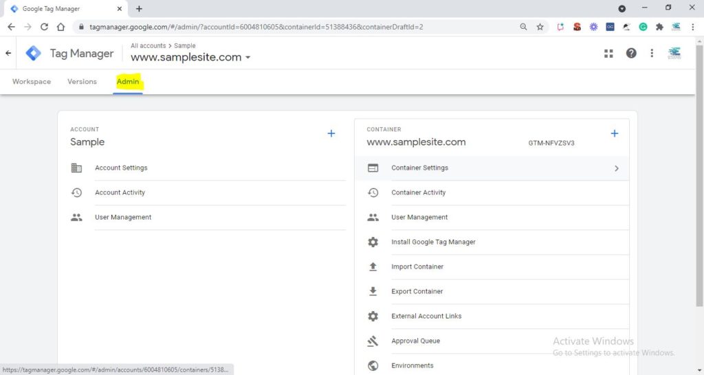
Task: Click the Account Activity history icon
Action: click(77, 192)
